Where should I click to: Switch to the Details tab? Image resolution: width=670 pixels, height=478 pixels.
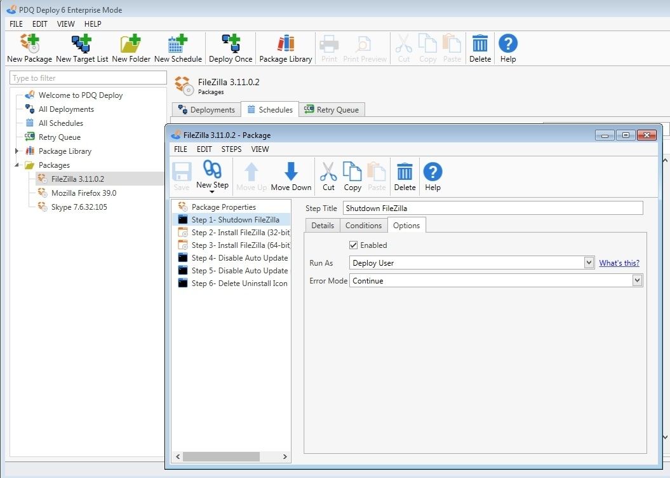323,225
